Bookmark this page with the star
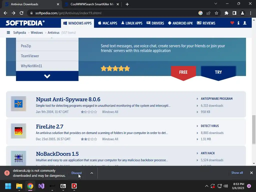The image size is (256, 192). pyautogui.click(x=216, y=13)
